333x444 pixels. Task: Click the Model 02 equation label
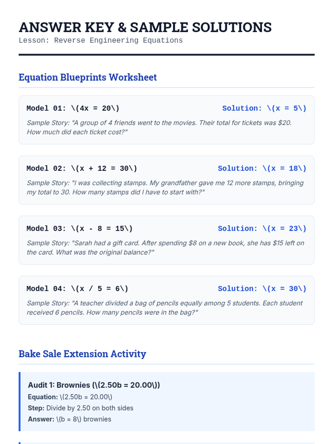point(82,168)
